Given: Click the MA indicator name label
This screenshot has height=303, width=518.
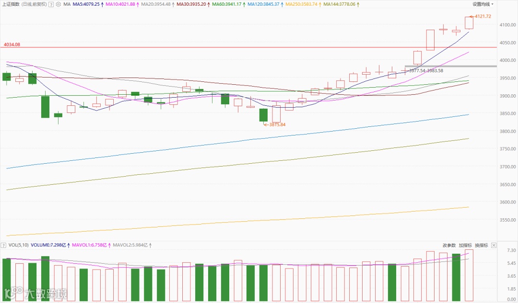Looking at the screenshot, I should click(x=67, y=4).
